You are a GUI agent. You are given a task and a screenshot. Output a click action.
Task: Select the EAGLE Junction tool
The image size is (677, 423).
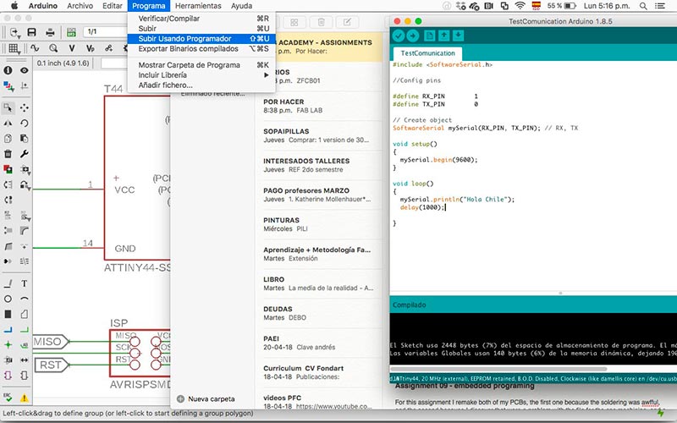tap(8, 345)
